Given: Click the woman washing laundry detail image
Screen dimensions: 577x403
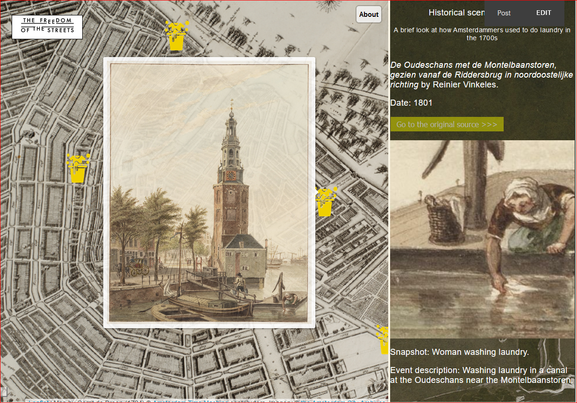Looking at the screenshot, I should pos(482,239).
